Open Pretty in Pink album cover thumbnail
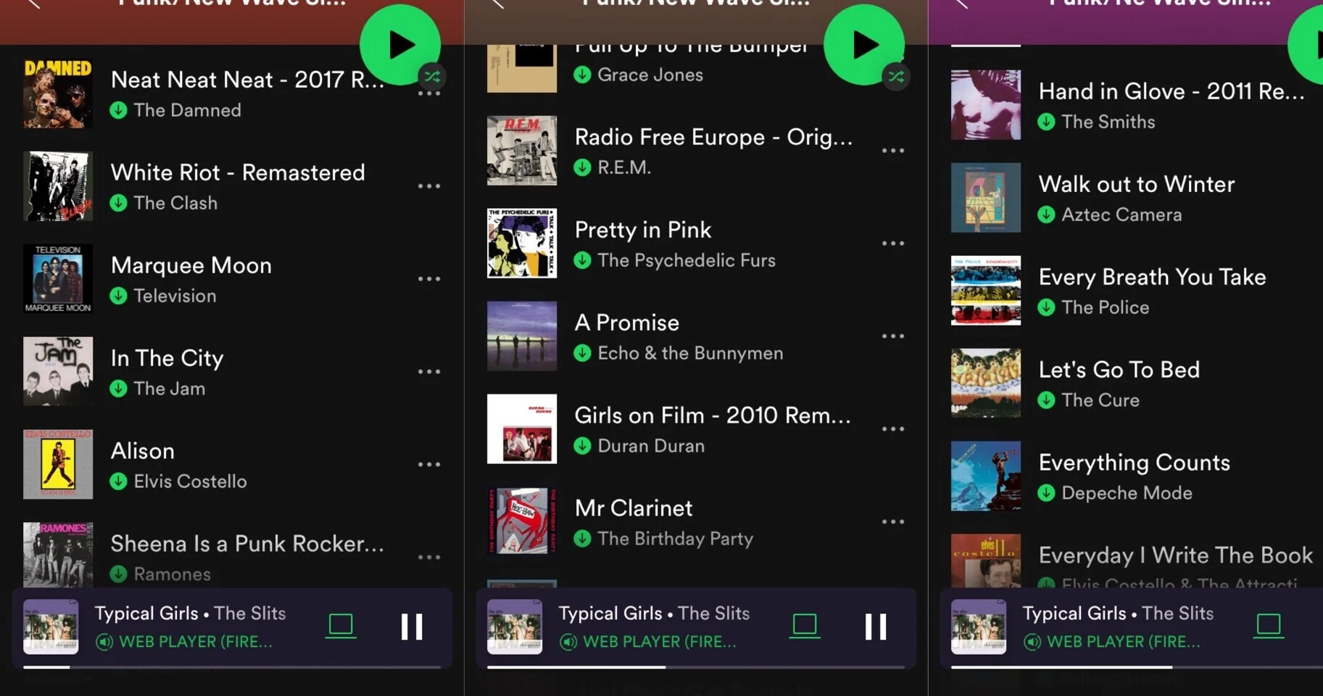 (522, 244)
